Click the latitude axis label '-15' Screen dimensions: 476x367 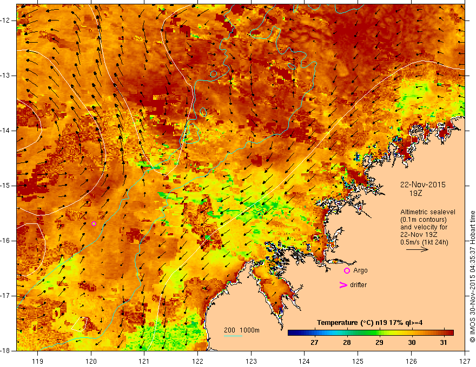click(x=6, y=186)
